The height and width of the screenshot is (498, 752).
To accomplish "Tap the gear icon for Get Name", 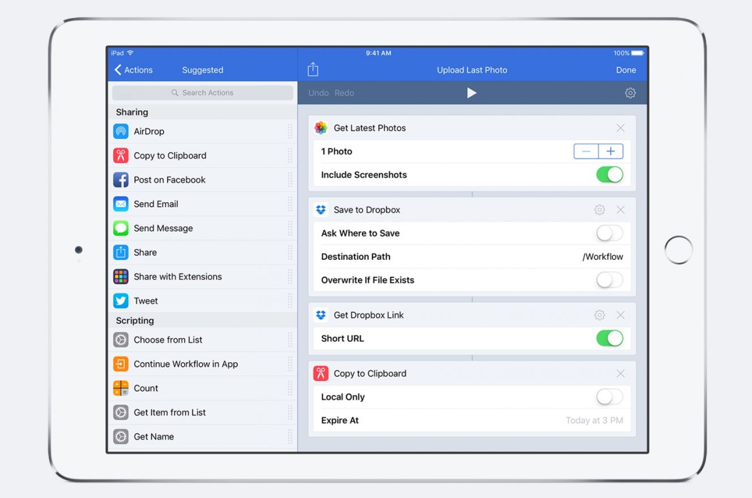I will [x=121, y=437].
